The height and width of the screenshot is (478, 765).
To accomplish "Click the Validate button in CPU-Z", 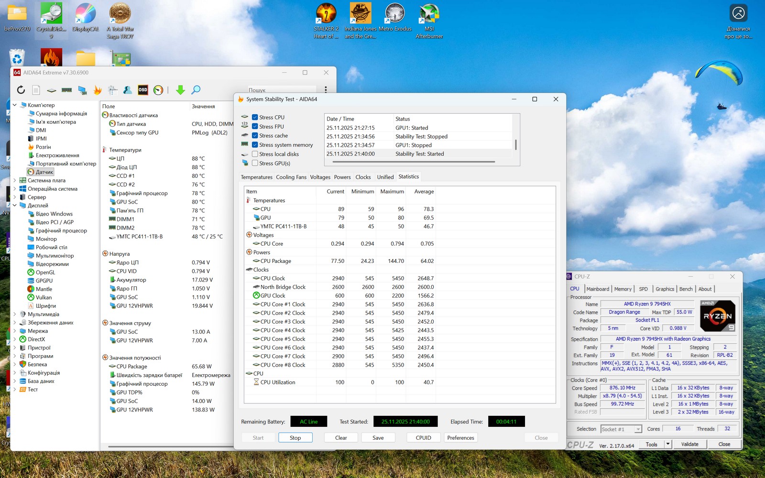I will click(x=689, y=444).
